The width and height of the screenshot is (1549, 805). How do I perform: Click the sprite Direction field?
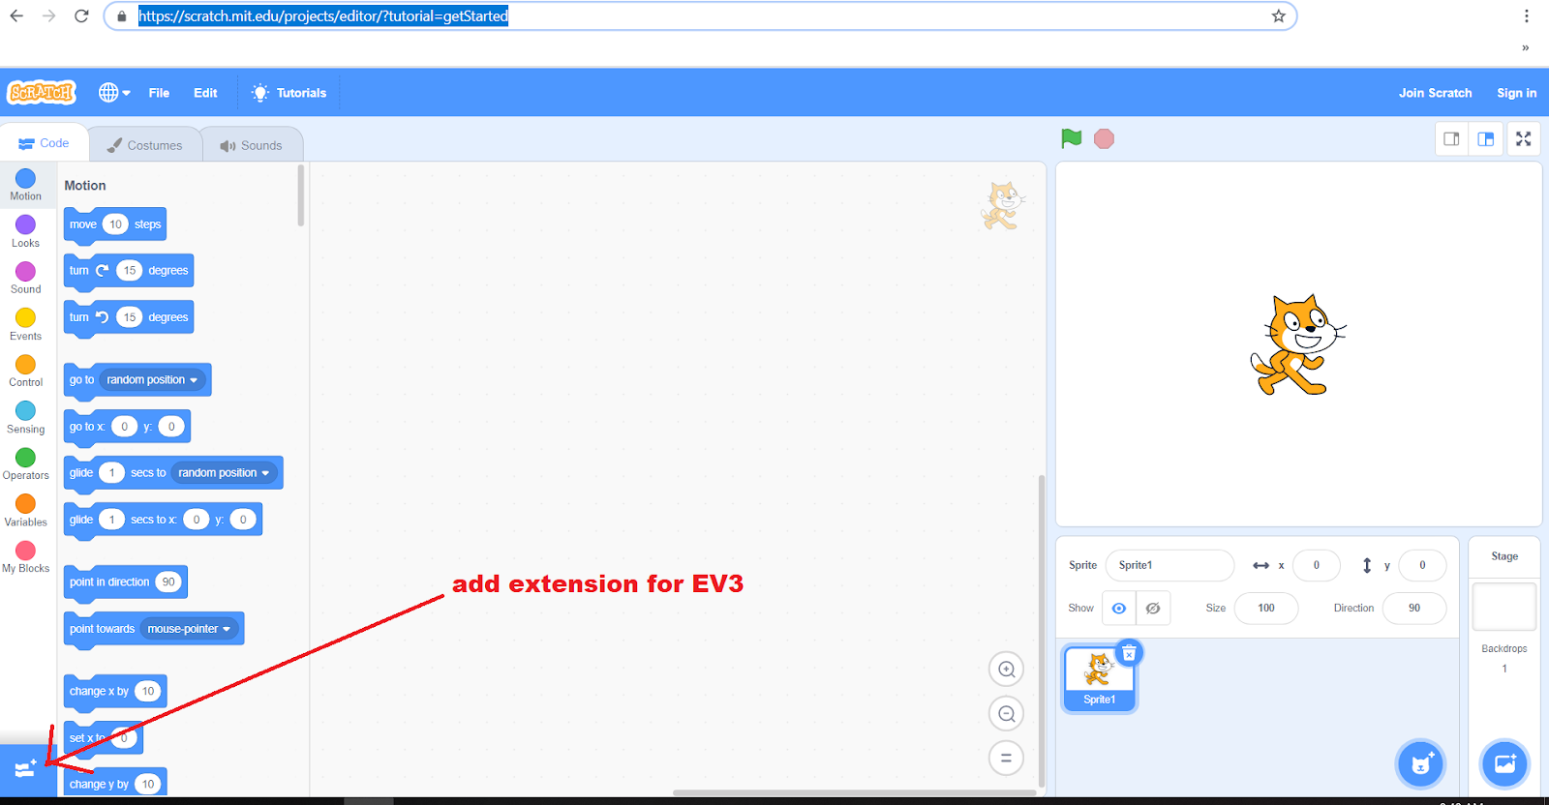(x=1414, y=608)
